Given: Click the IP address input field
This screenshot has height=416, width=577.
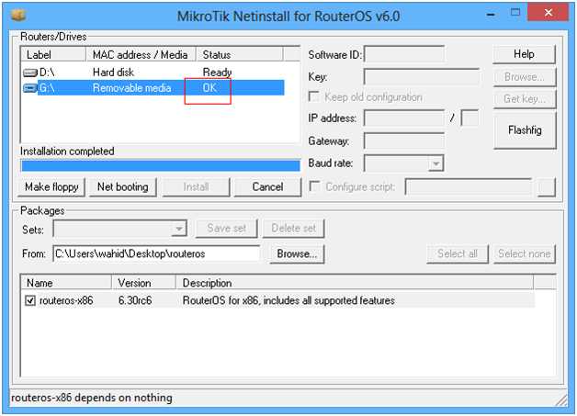Looking at the screenshot, I should [x=404, y=118].
